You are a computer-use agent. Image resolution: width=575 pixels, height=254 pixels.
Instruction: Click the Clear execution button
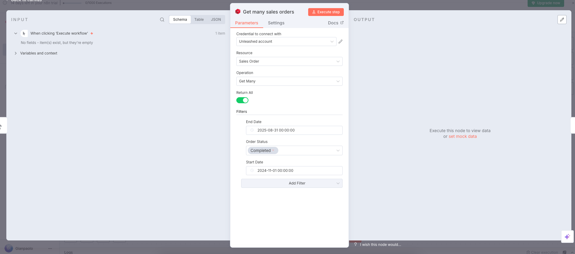pos(542,252)
